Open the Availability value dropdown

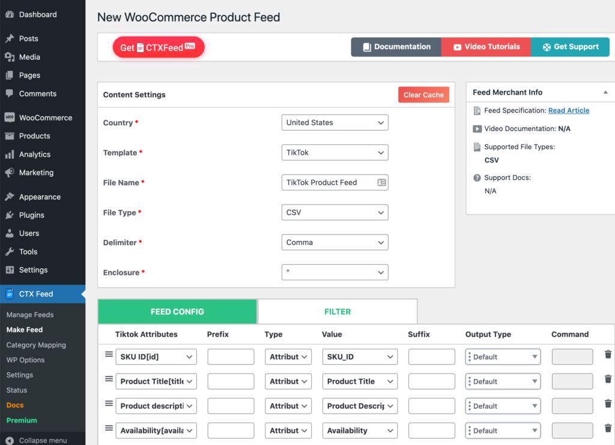pyautogui.click(x=360, y=431)
